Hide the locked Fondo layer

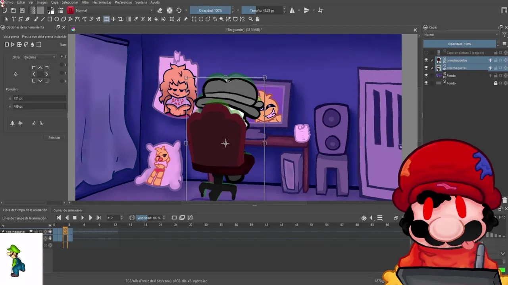tap(426, 83)
